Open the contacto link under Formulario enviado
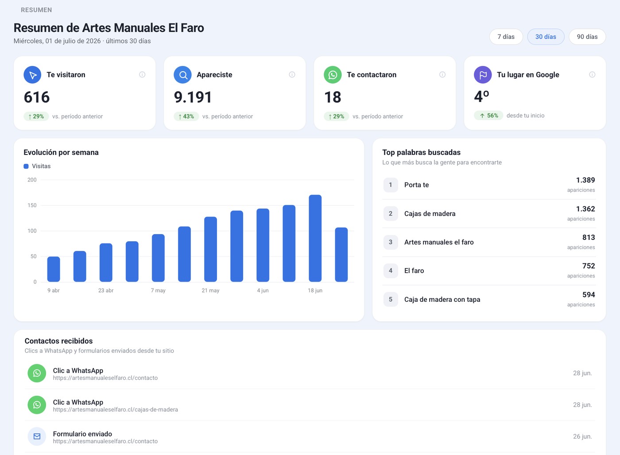620x455 pixels. click(x=105, y=441)
